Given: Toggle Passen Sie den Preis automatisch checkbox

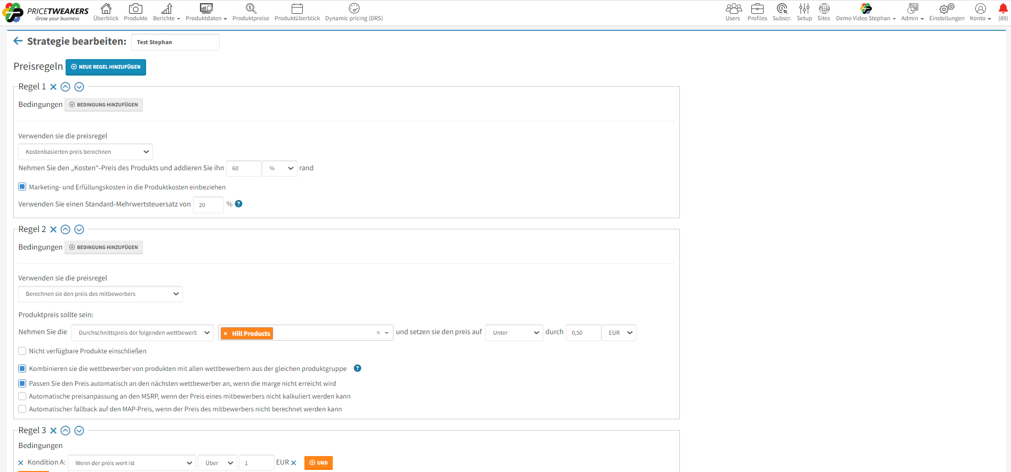Looking at the screenshot, I should click(x=22, y=383).
